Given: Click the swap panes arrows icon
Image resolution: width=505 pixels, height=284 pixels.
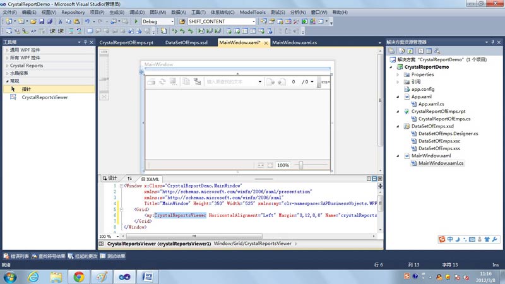Looking at the screenshot, I should [129, 179].
